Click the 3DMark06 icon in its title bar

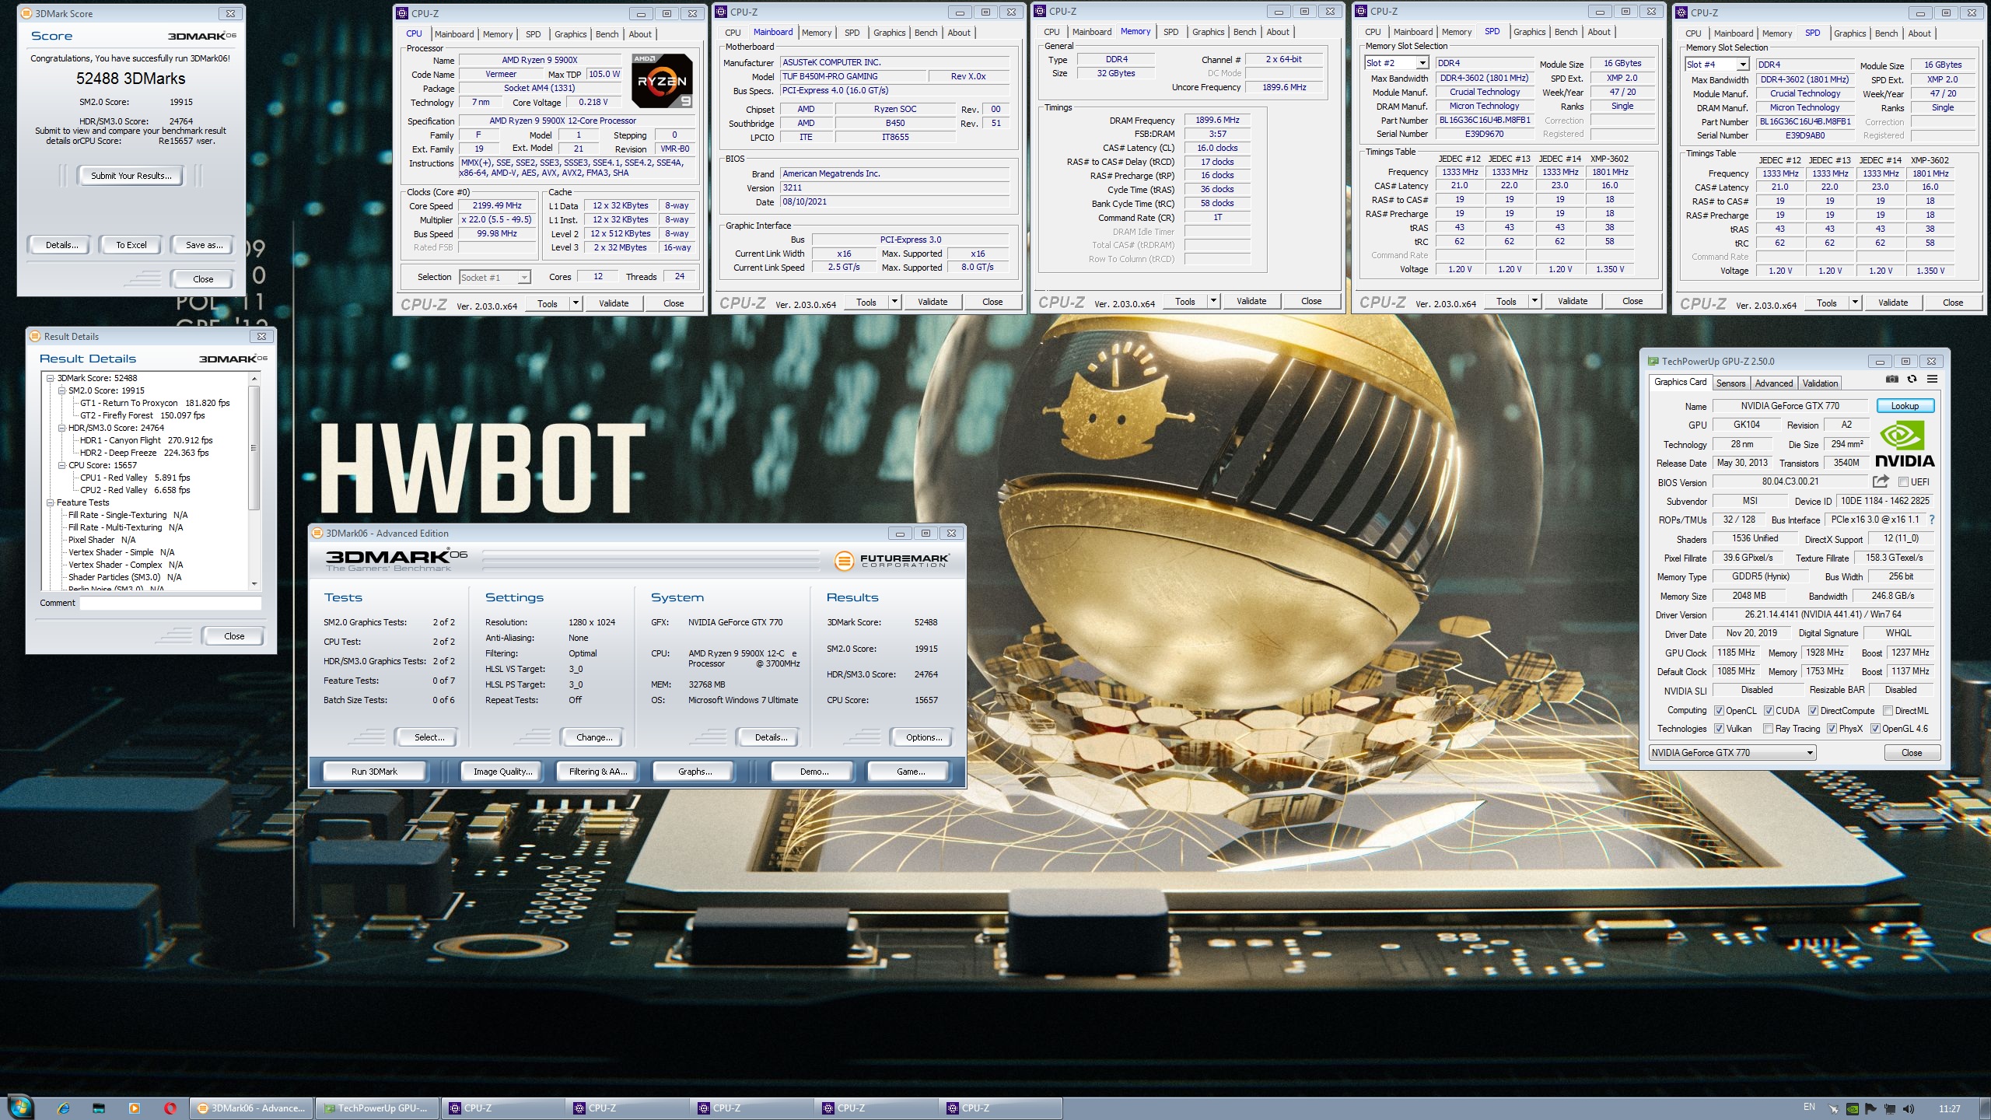(x=317, y=533)
